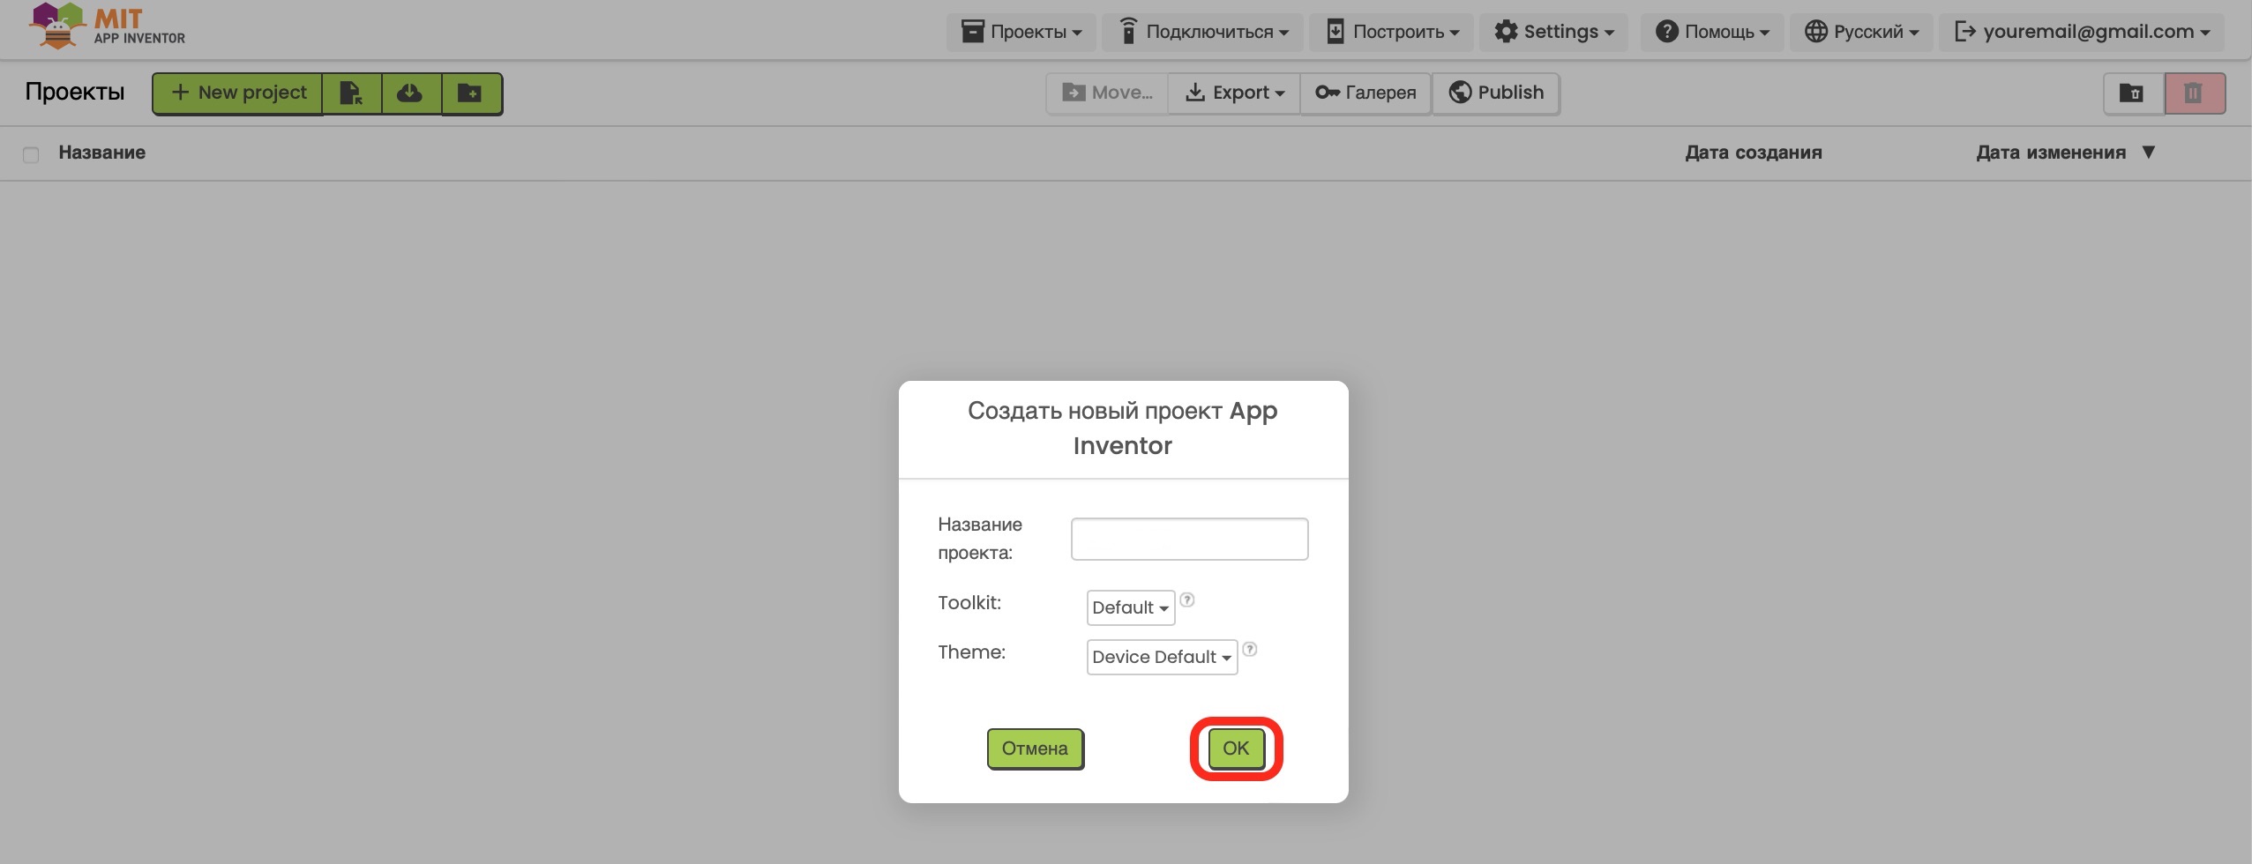Click the cloud download import icon
Screen dimensions: 2252x864
410,93
